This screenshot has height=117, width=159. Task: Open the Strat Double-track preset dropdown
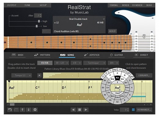pyautogui.click(x=104, y=19)
